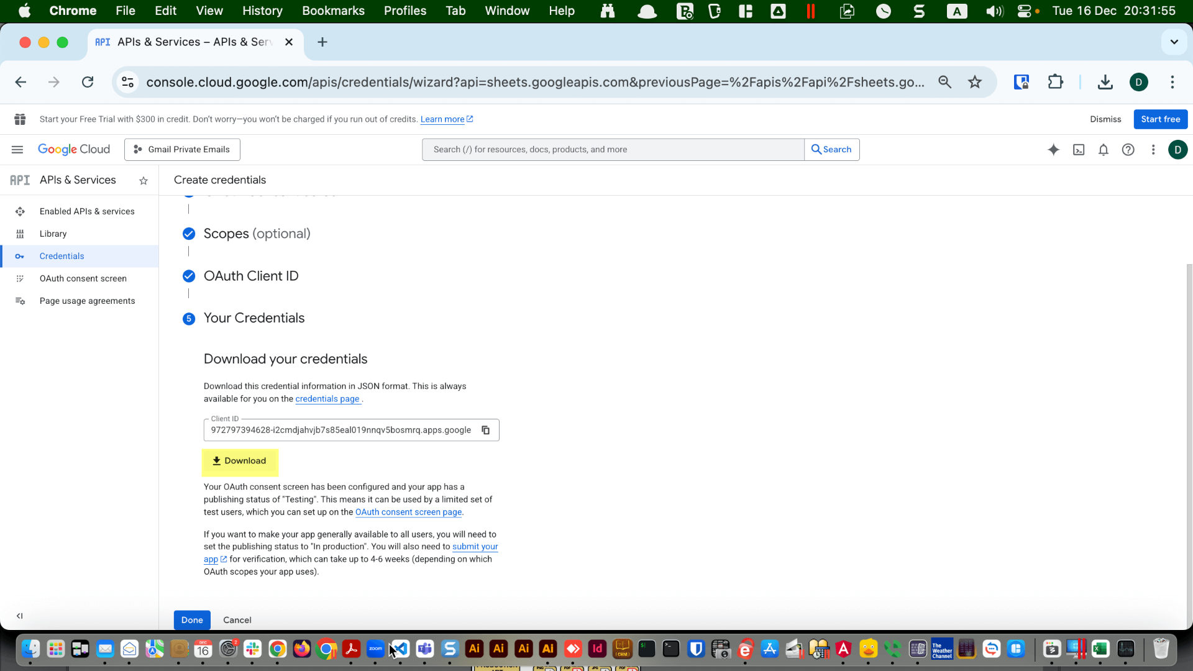Open the notifications bell

(1104, 149)
